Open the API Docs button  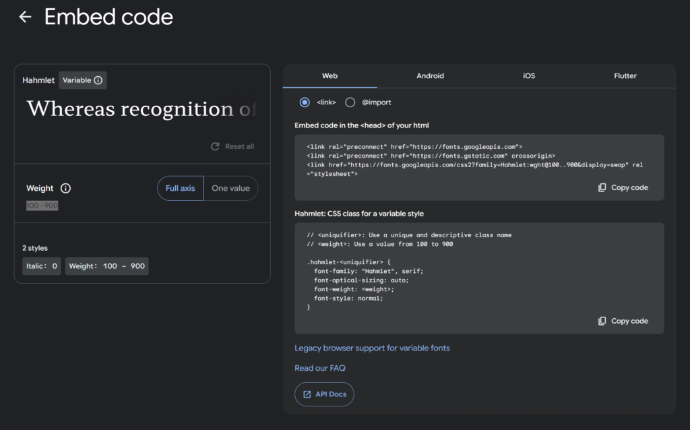tap(324, 394)
